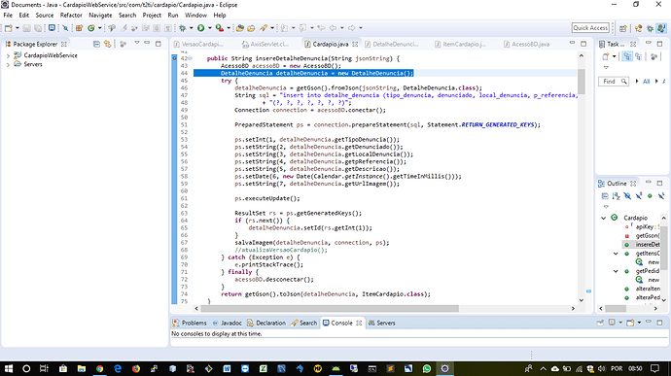Click the Debug bug icon
Image resolution: width=671 pixels, height=376 pixels.
pos(183,28)
